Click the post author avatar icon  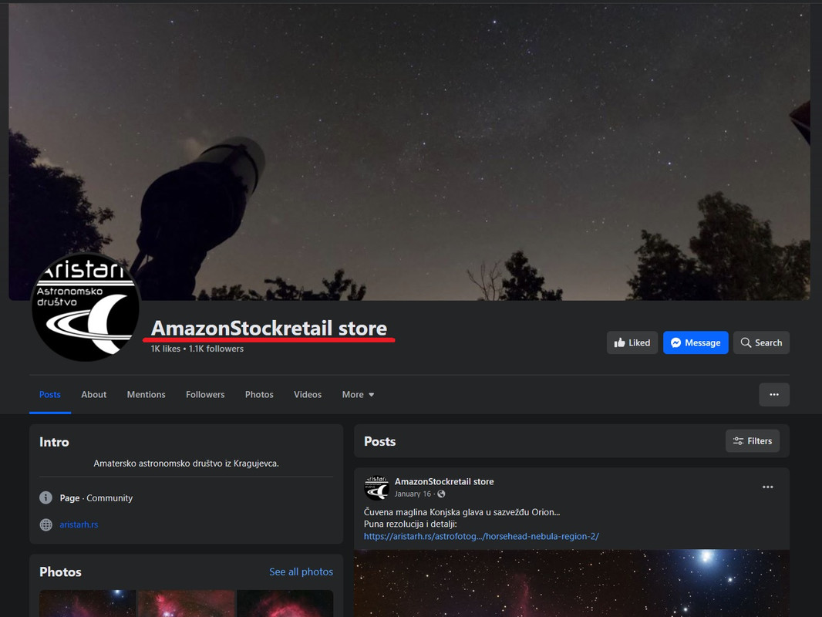tap(376, 487)
